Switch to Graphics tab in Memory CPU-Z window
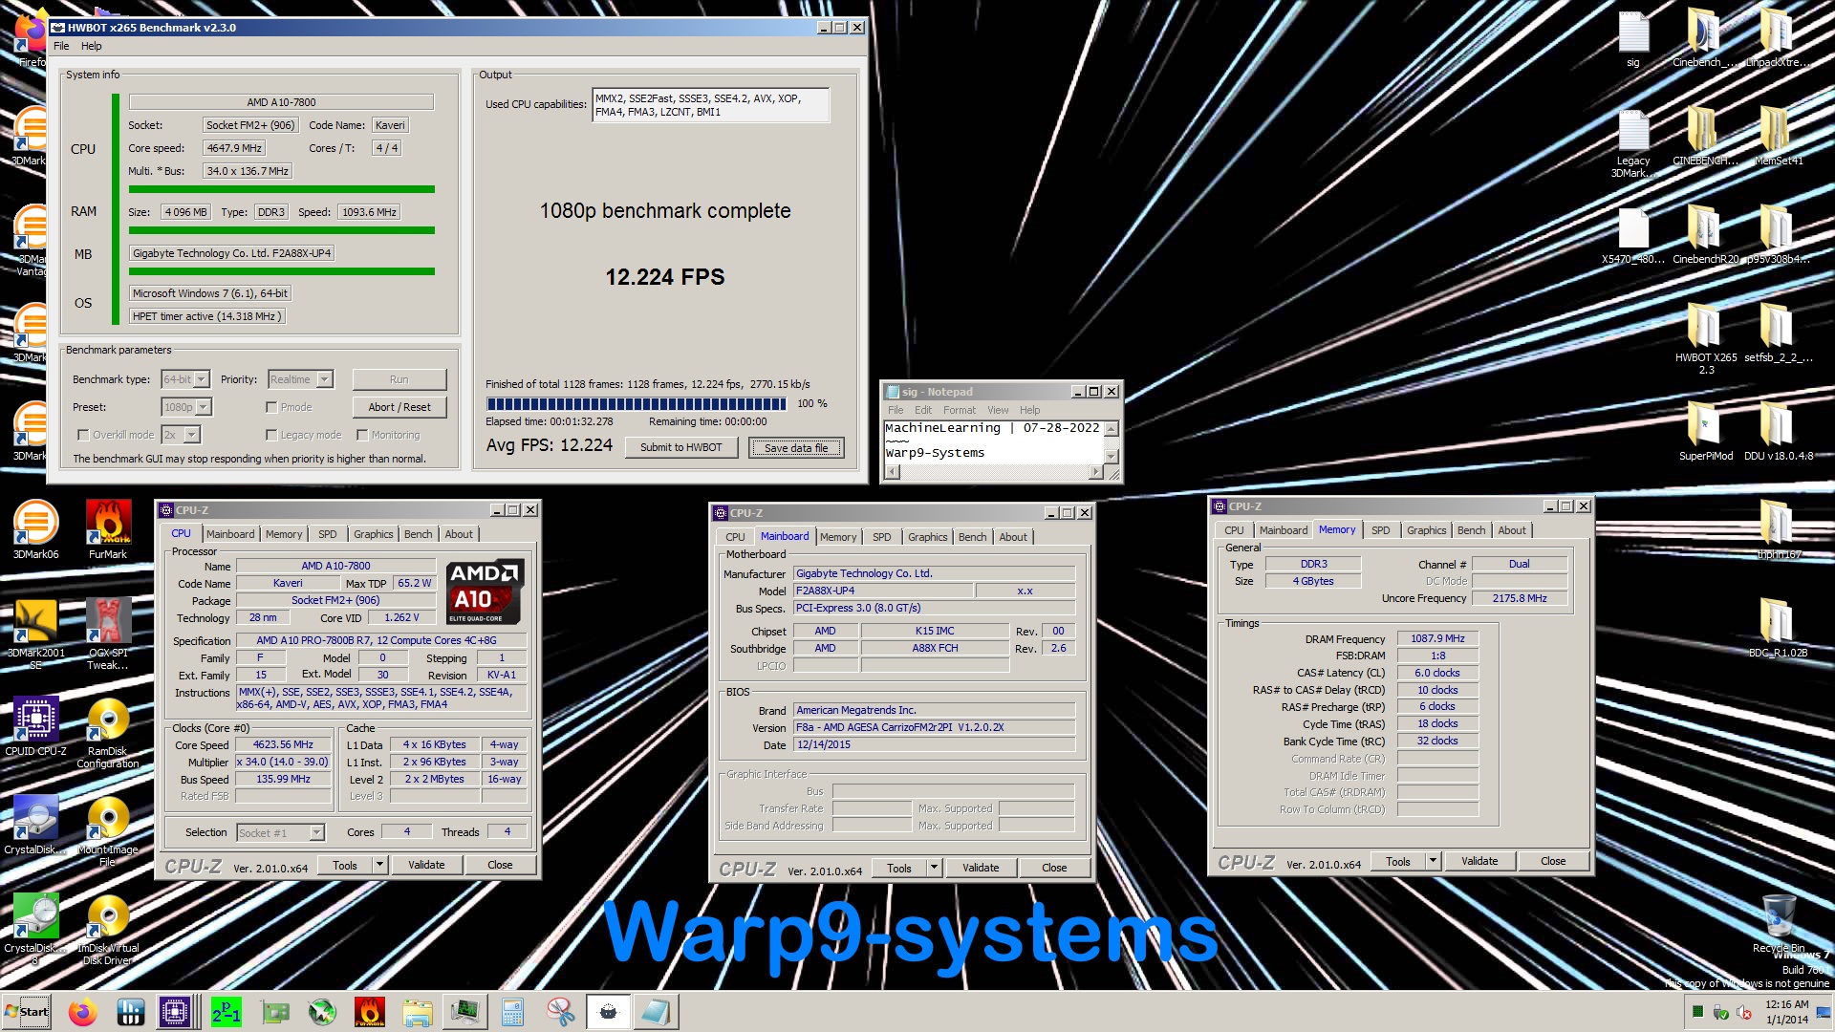Screen dimensions: 1835x1032 (x=1426, y=530)
